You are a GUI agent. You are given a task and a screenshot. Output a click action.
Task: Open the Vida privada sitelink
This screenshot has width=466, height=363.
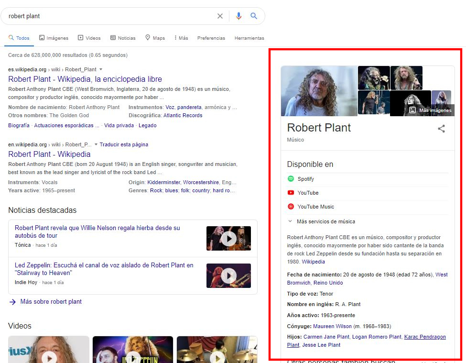pyautogui.click(x=119, y=125)
